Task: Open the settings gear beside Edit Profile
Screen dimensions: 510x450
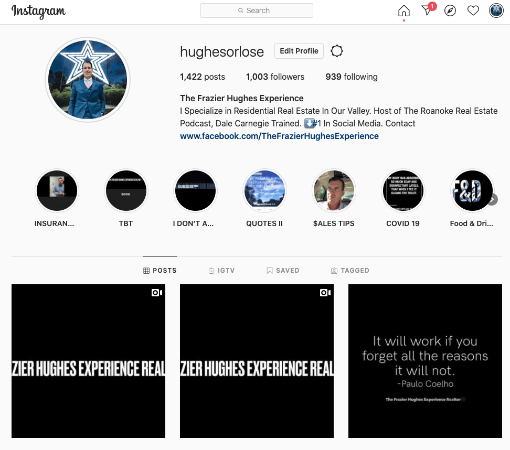Action: (x=337, y=51)
